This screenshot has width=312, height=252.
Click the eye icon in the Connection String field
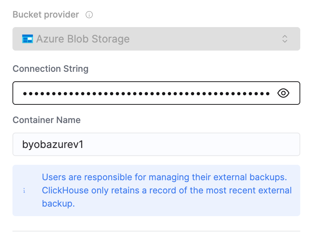click(283, 93)
